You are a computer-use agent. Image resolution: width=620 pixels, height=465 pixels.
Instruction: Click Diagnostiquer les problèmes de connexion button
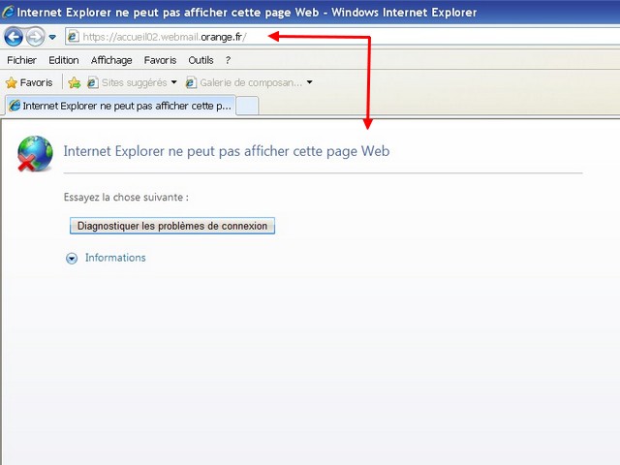click(x=172, y=226)
